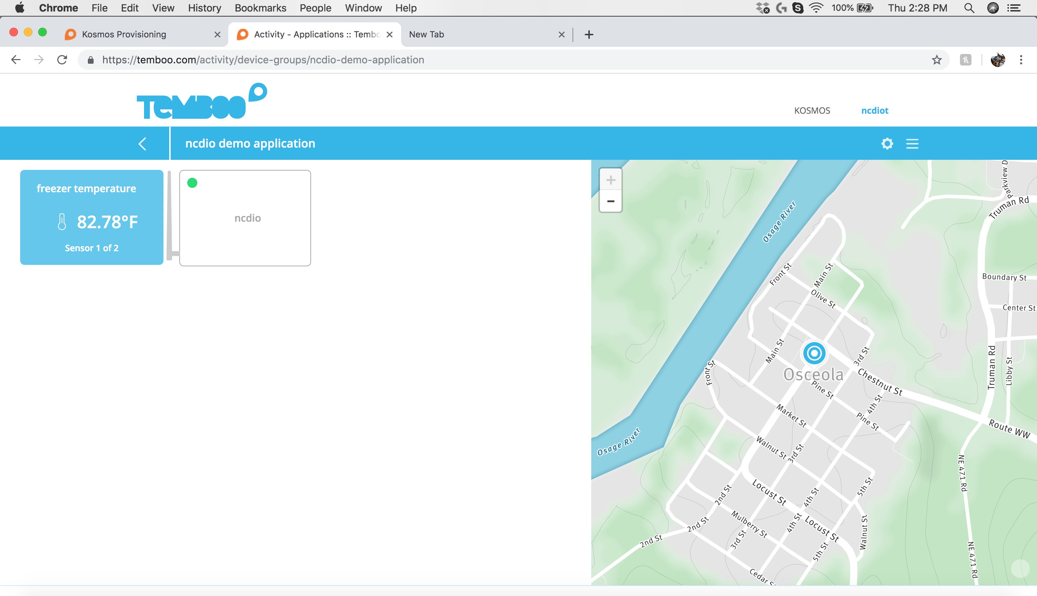Click the Temboo logo

point(202,101)
